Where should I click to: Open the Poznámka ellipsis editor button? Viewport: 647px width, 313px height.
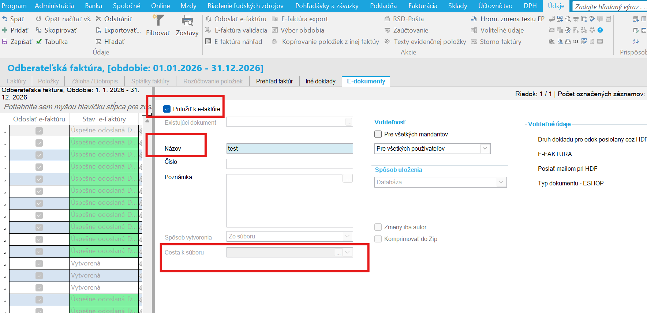pos(348,178)
